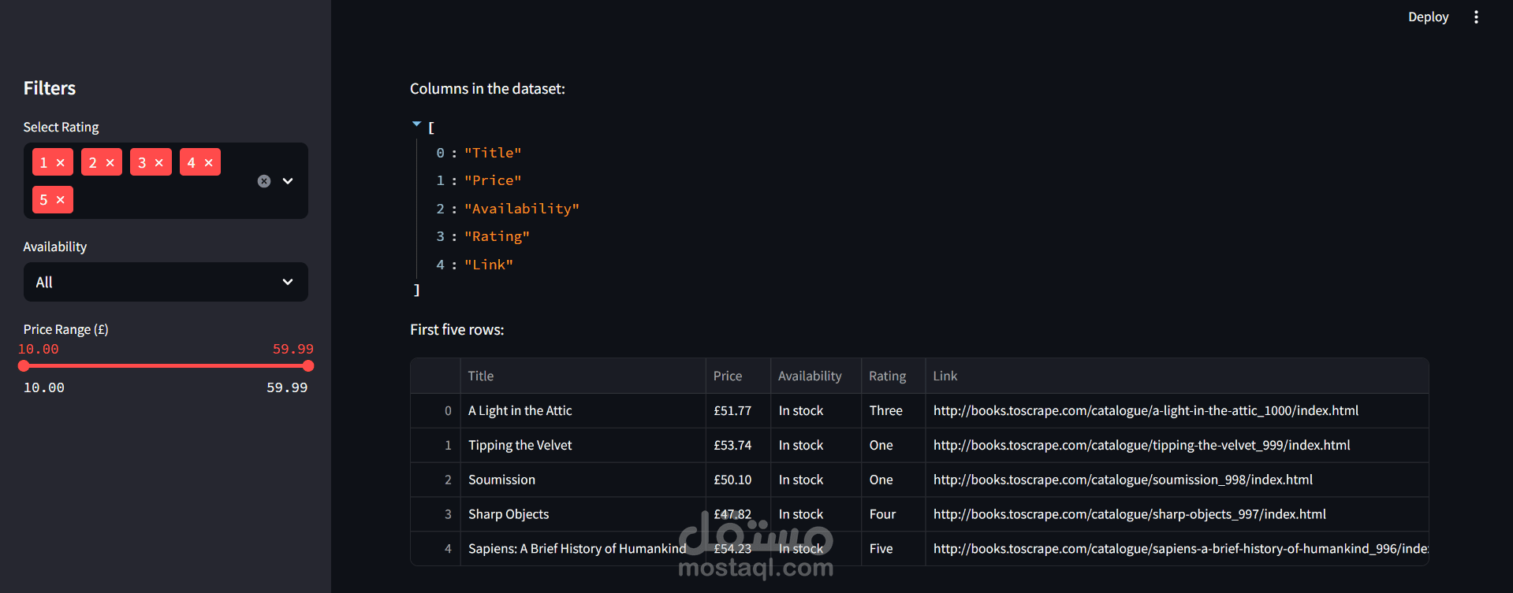Sort by the Rating column header

(893, 376)
